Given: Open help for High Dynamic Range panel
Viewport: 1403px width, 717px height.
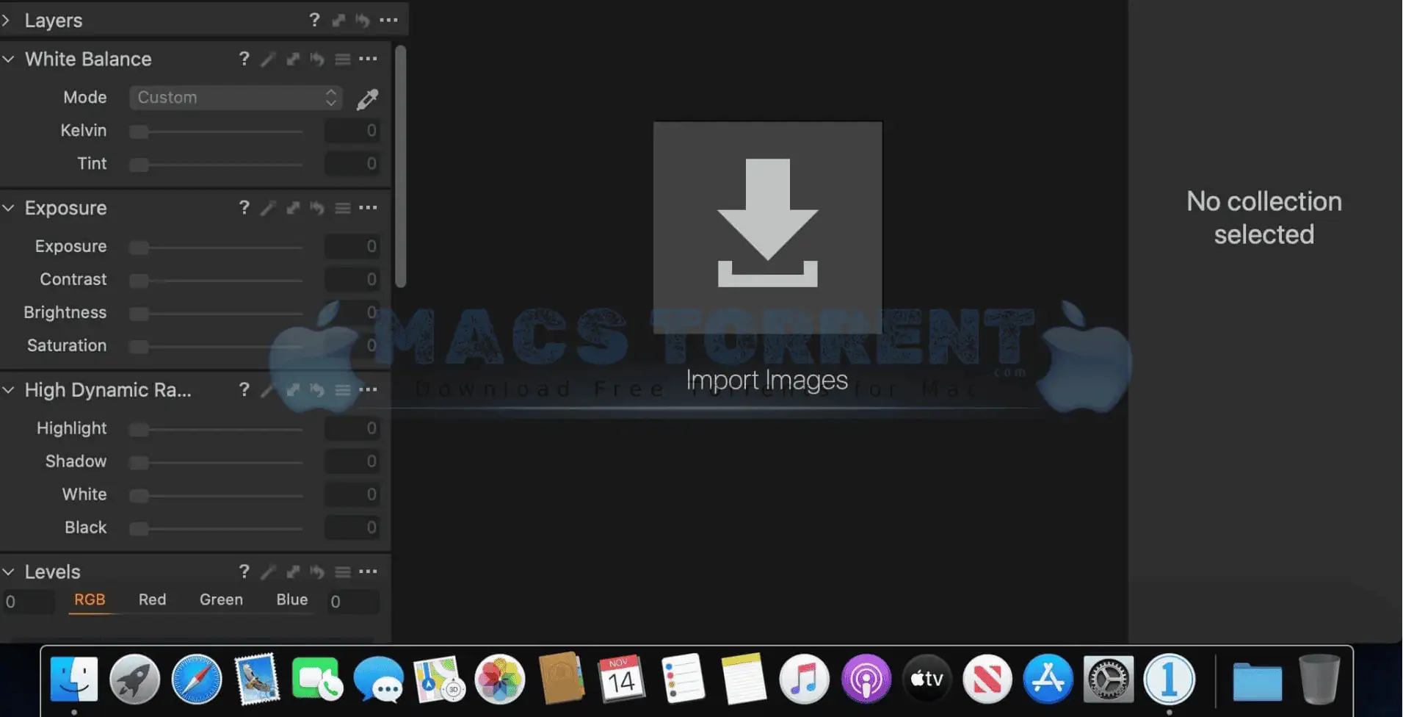Looking at the screenshot, I should click(x=244, y=389).
